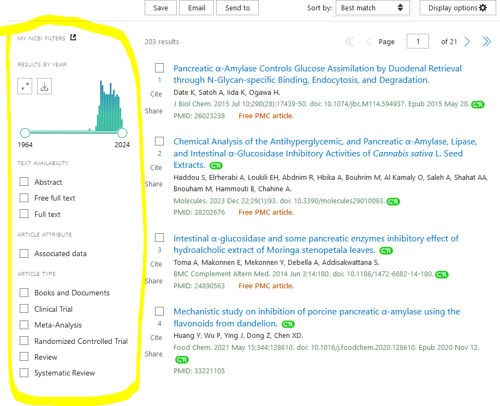Cite the dandelion flavonoids article
The image size is (500, 406).
coord(156,337)
